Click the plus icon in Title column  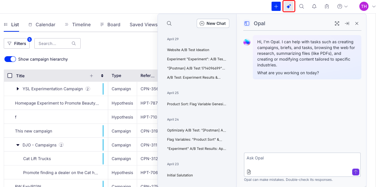click(x=91, y=76)
